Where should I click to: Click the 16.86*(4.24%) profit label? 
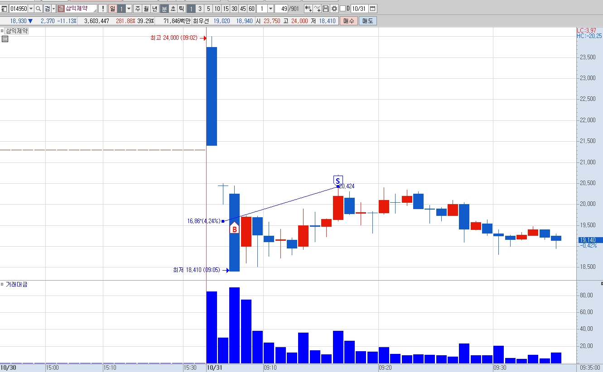[x=204, y=221]
